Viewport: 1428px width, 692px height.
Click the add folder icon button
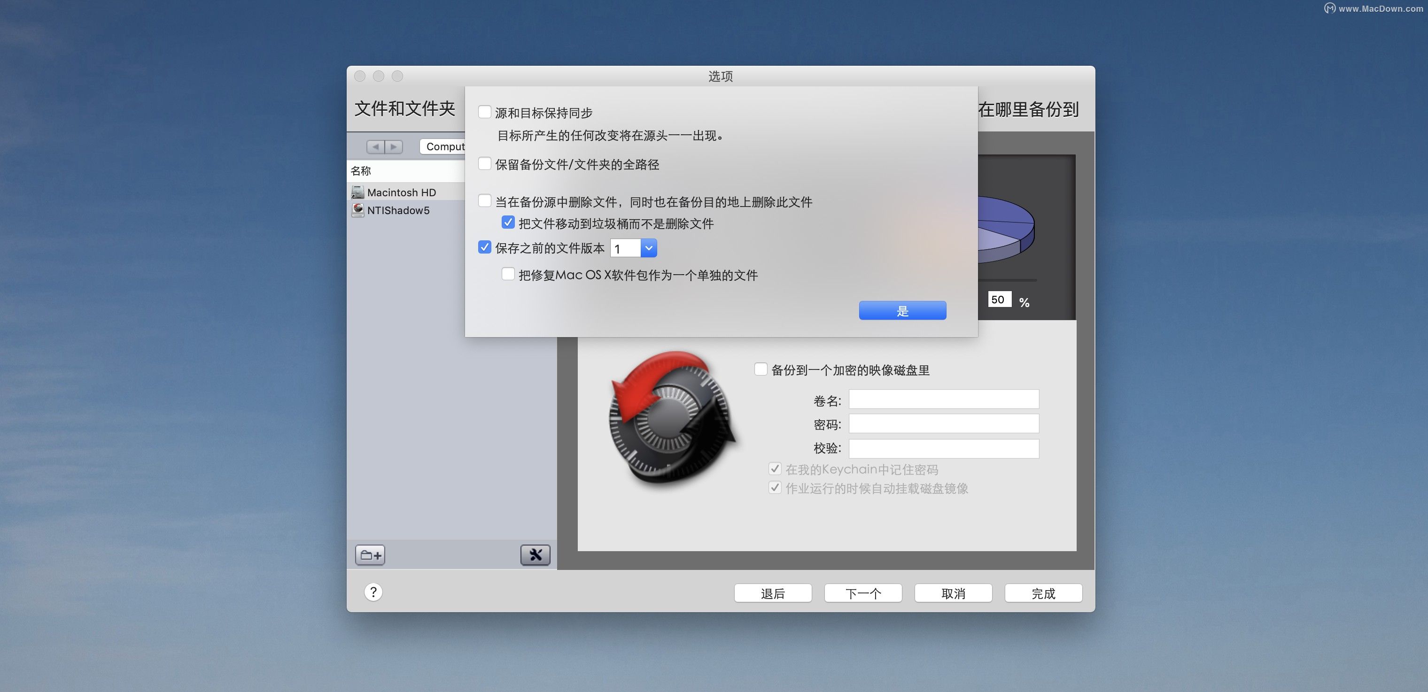coord(370,554)
